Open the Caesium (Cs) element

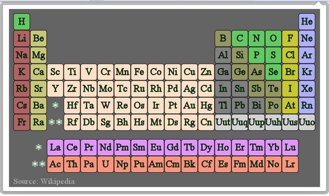(x=22, y=105)
